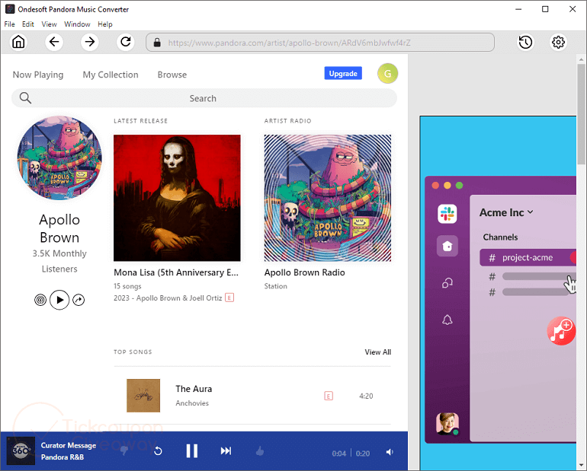Click the 3.5K Monthly Listeners text
This screenshot has height=471, width=587.
(x=59, y=261)
